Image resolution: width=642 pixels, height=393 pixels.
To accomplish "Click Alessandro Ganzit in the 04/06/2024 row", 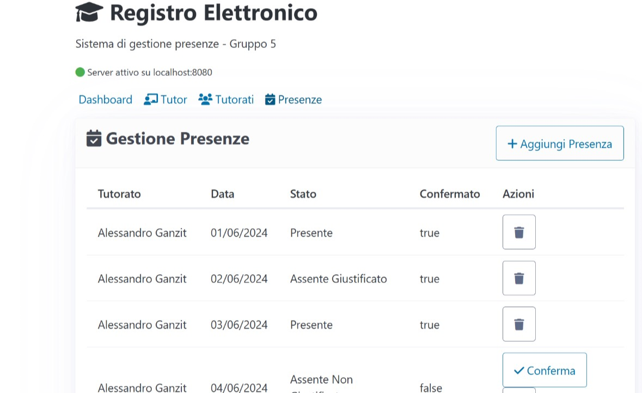I will click(142, 387).
